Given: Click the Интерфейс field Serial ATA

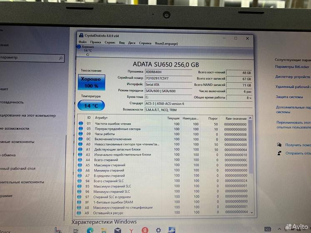Looking at the screenshot, I should pyautogui.click(x=168, y=84).
